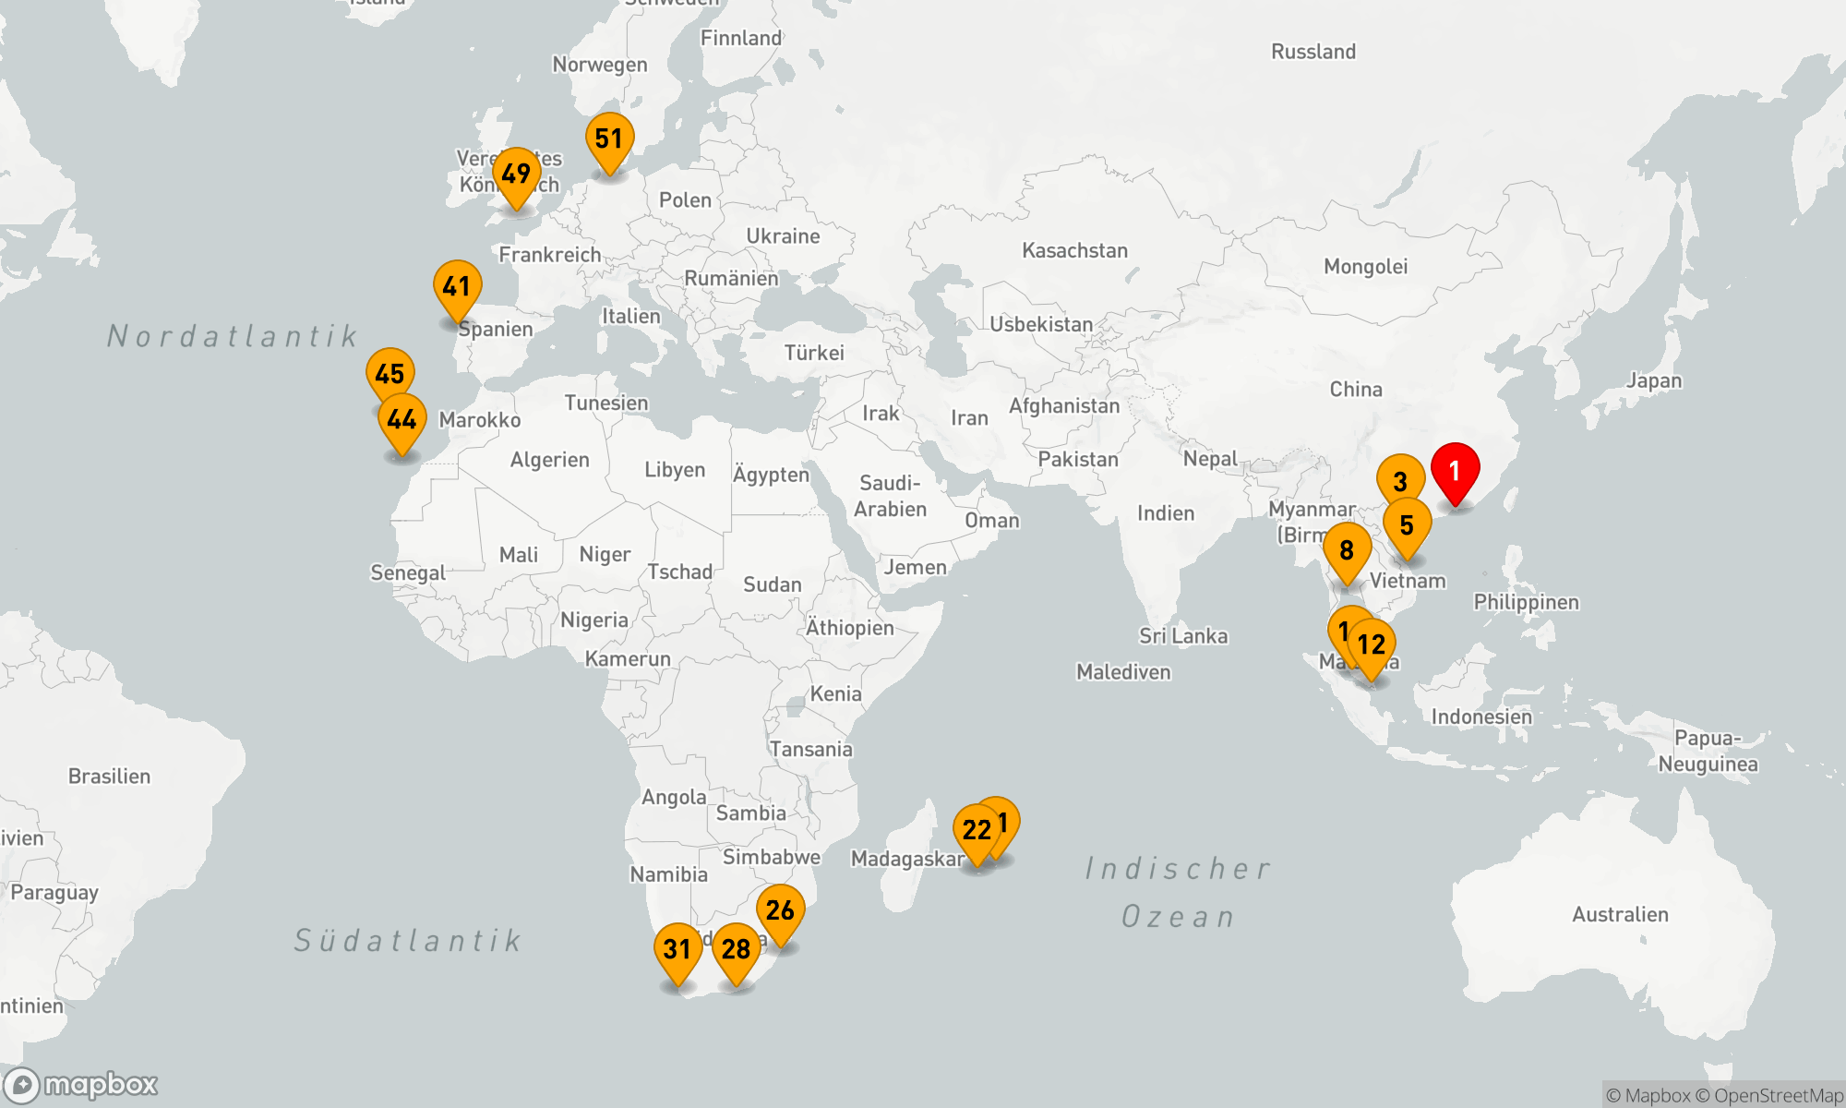Open marker 8 near Myanmar
The width and height of the screenshot is (1846, 1108).
(1347, 550)
